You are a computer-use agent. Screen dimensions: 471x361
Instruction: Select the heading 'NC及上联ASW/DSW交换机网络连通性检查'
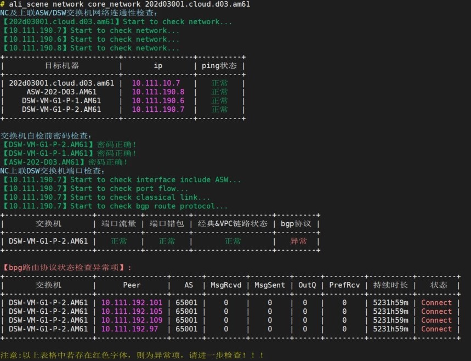coord(79,13)
